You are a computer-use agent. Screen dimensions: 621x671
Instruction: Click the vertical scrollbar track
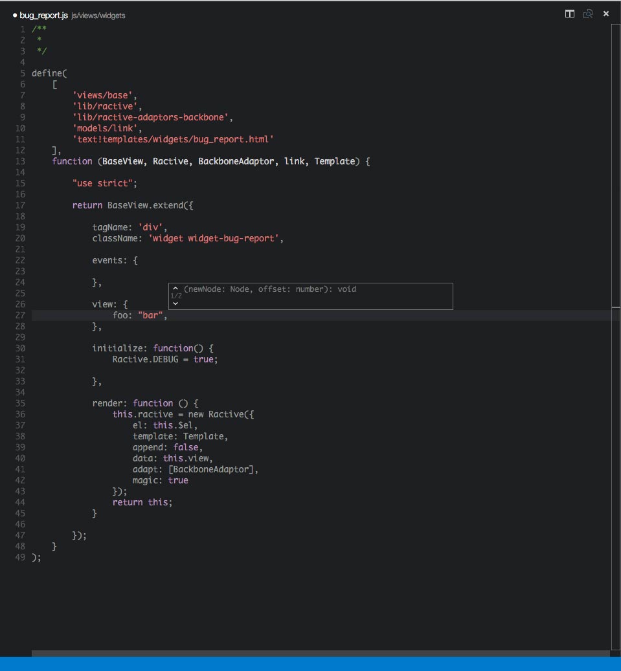[615, 338]
